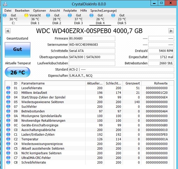Click the Eigenschaften field S.M.A.R.T., NCQ
This screenshot has width=178, height=169.
(121, 76)
